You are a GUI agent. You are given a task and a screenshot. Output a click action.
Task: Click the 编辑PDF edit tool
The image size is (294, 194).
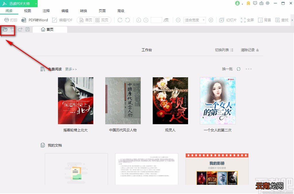pos(62,20)
